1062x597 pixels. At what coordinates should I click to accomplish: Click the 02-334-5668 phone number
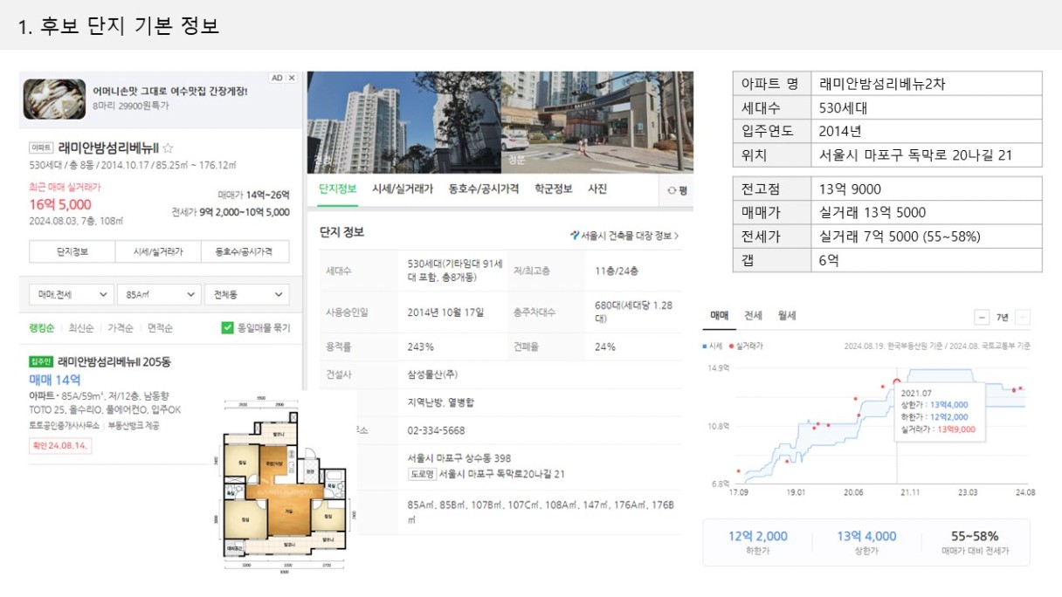(436, 430)
